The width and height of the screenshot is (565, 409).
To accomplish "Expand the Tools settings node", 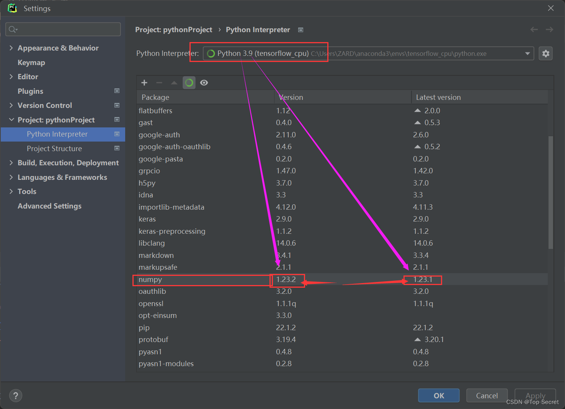I will coord(11,191).
